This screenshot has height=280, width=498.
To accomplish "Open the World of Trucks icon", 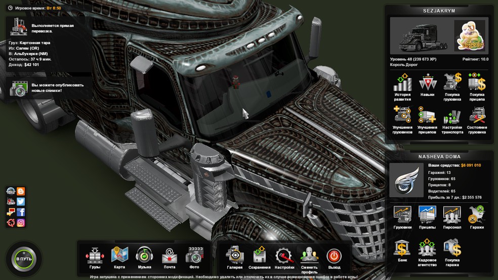I will [x=11, y=191].
